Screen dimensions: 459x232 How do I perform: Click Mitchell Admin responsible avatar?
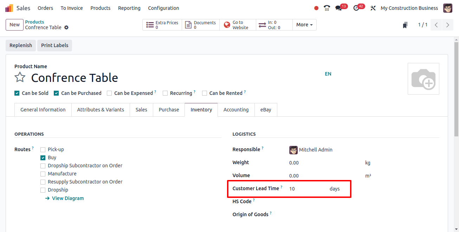tap(293, 150)
